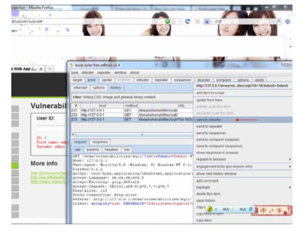The width and height of the screenshot is (308, 232).
Task: Select history row 233
Action: pos(132,120)
